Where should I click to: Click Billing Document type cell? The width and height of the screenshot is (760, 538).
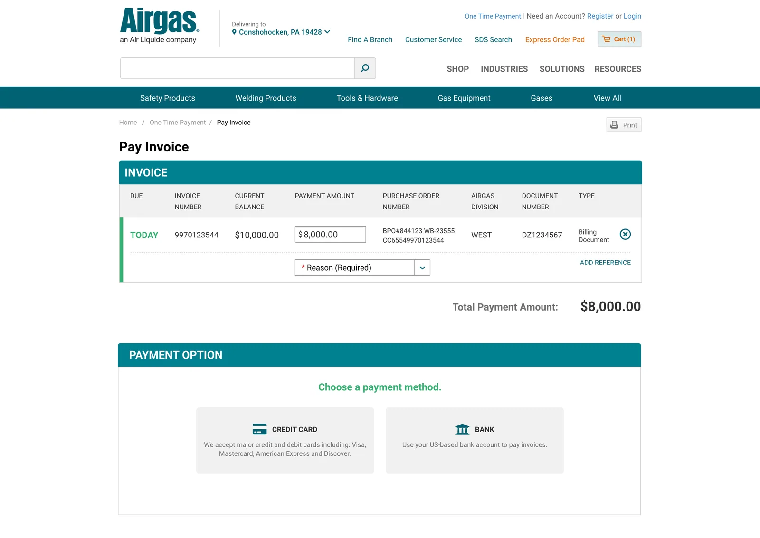pos(594,236)
